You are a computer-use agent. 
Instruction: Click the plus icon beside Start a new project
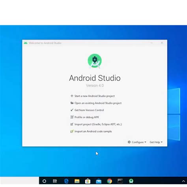click(72, 96)
